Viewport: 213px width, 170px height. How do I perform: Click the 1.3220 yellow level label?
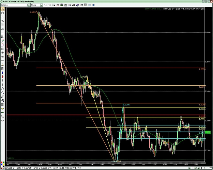202,109
